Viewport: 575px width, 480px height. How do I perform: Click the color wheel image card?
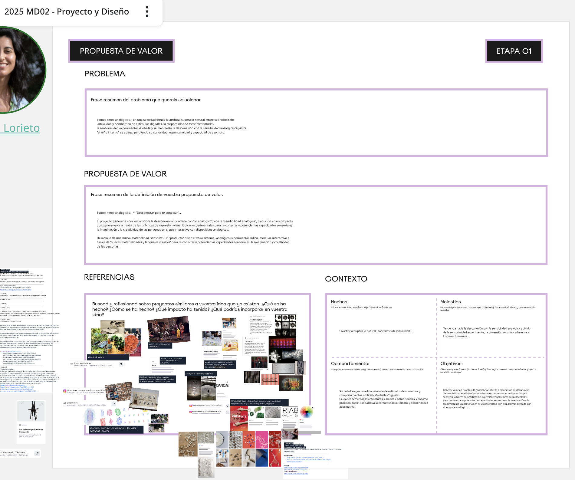[x=306, y=412]
